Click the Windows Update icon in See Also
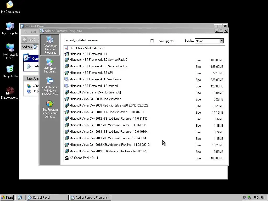This screenshot has height=201, width=268. pyautogui.click(x=29, y=86)
